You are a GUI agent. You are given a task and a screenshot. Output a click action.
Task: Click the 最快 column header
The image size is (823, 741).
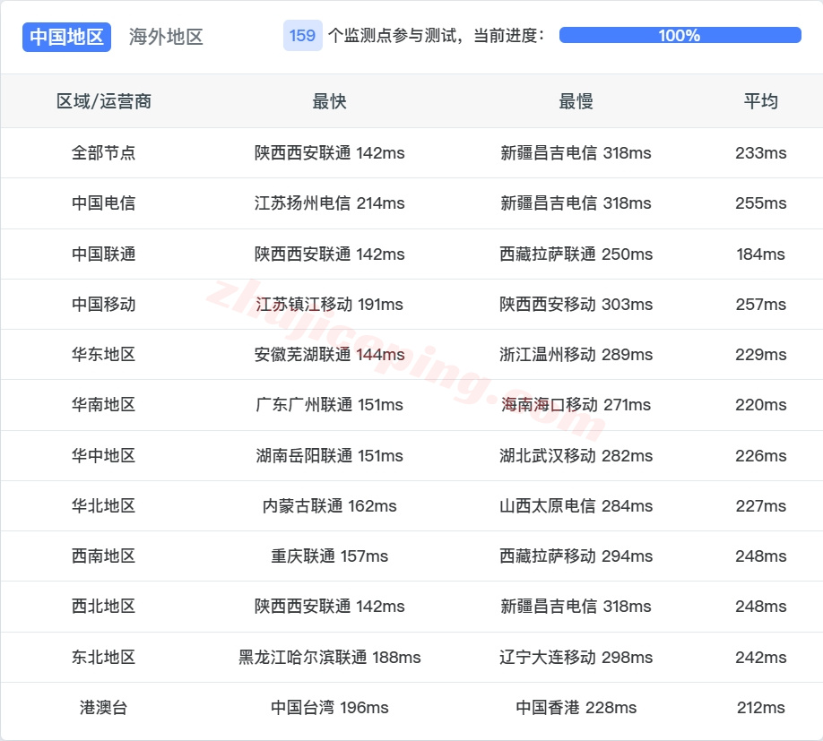click(330, 101)
